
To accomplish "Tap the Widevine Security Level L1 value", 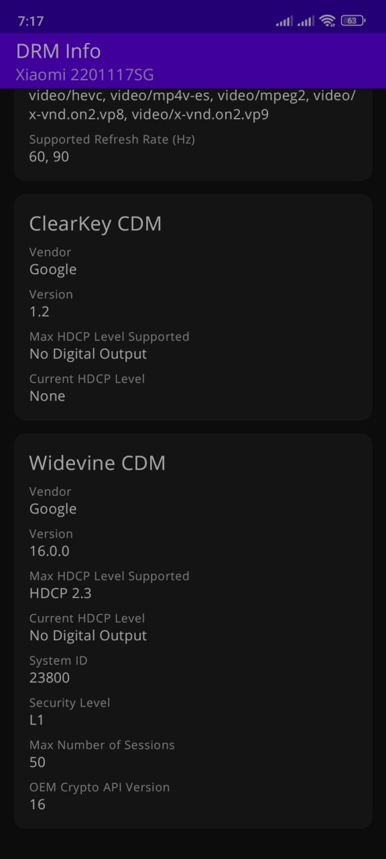I will pyautogui.click(x=37, y=720).
